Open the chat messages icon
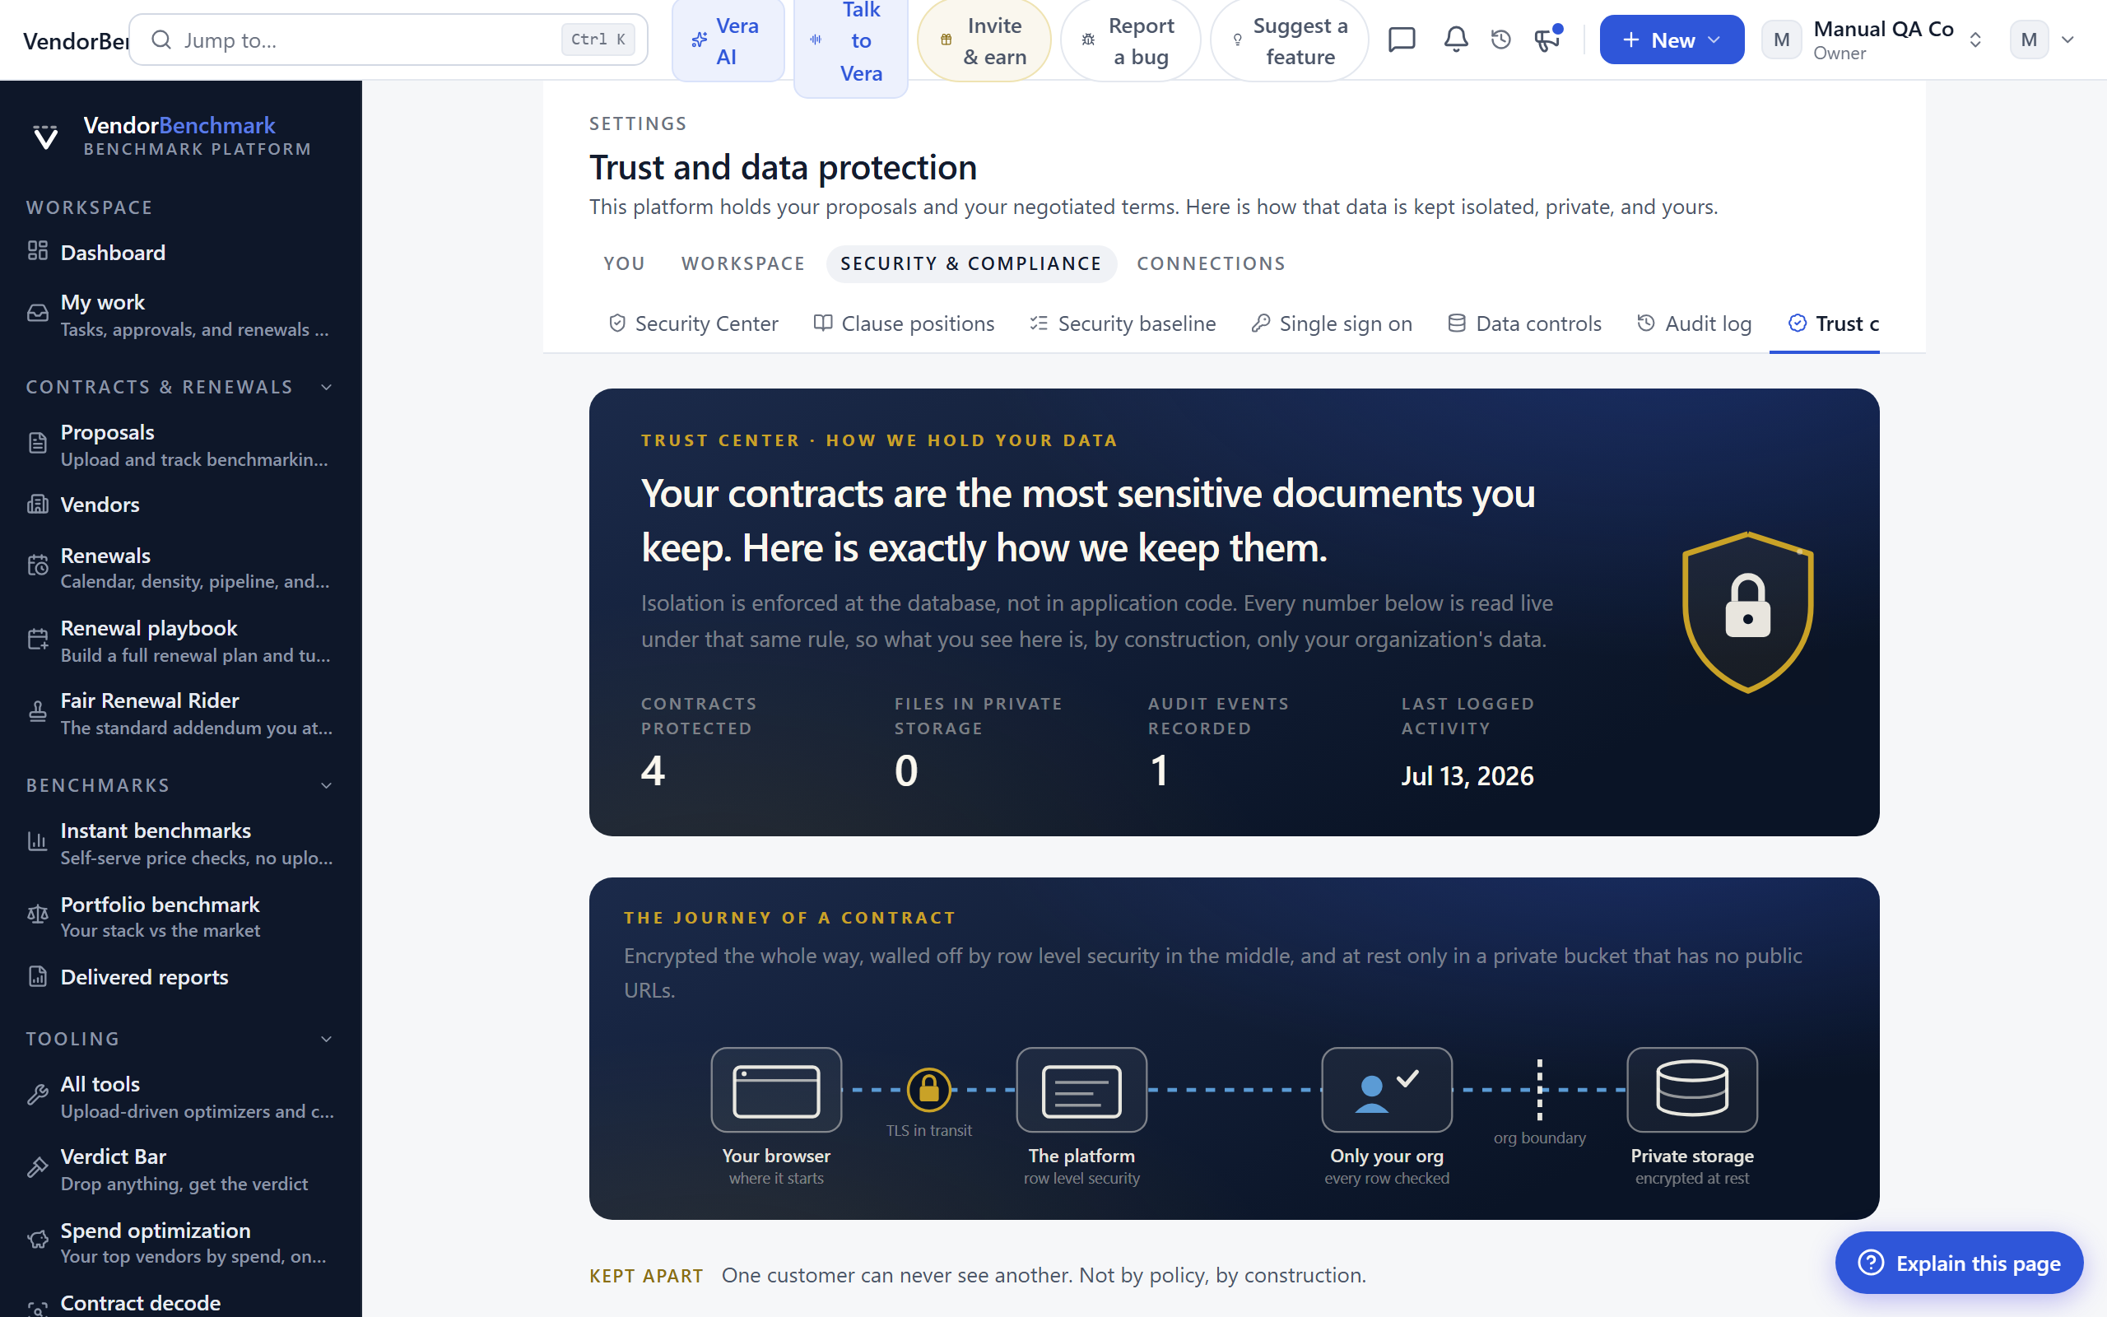The width and height of the screenshot is (2107, 1317). click(1402, 40)
